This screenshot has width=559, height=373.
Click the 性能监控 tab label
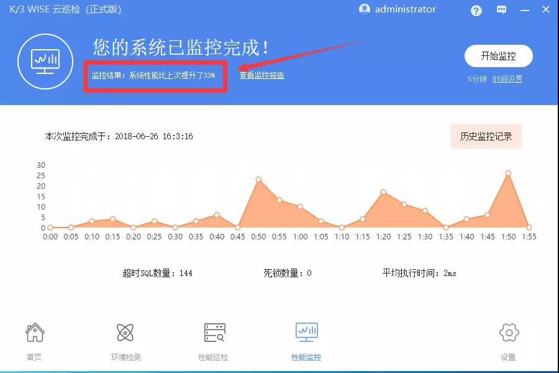tap(306, 357)
